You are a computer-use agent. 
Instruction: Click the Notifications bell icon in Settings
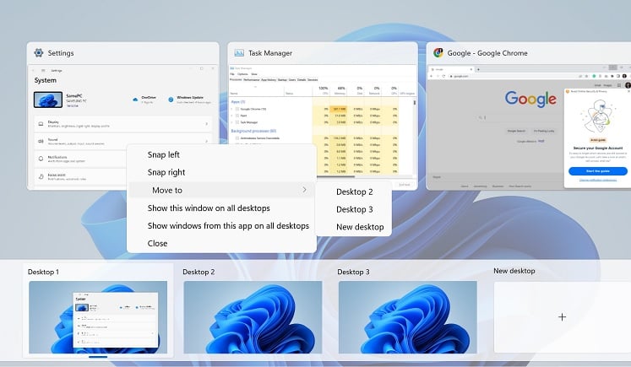(41, 159)
